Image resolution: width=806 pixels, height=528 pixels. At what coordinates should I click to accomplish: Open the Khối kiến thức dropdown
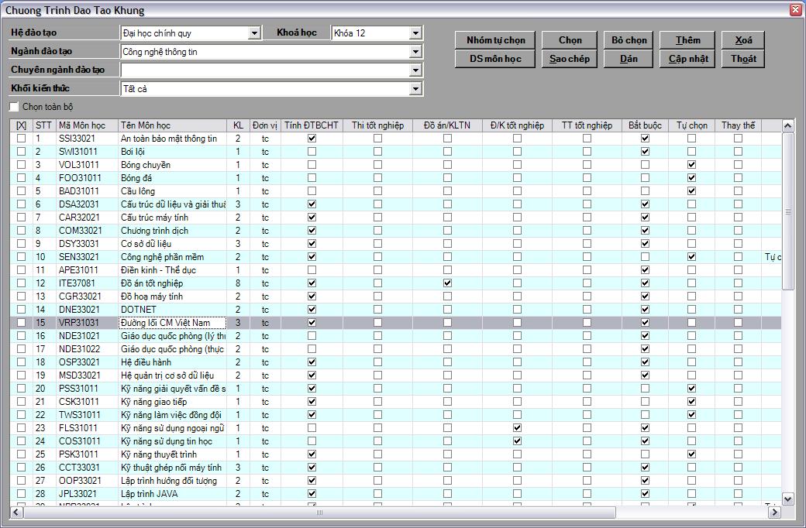[x=416, y=89]
